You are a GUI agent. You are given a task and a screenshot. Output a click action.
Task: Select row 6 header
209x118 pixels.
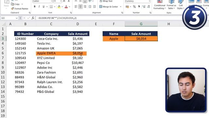(3, 53)
